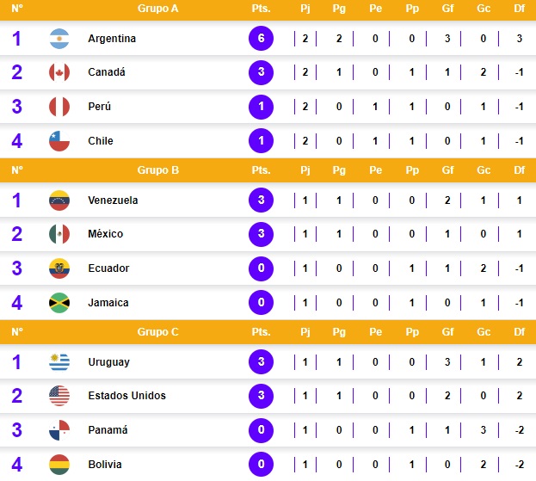Select the Ecuador flag icon

[x=59, y=268]
